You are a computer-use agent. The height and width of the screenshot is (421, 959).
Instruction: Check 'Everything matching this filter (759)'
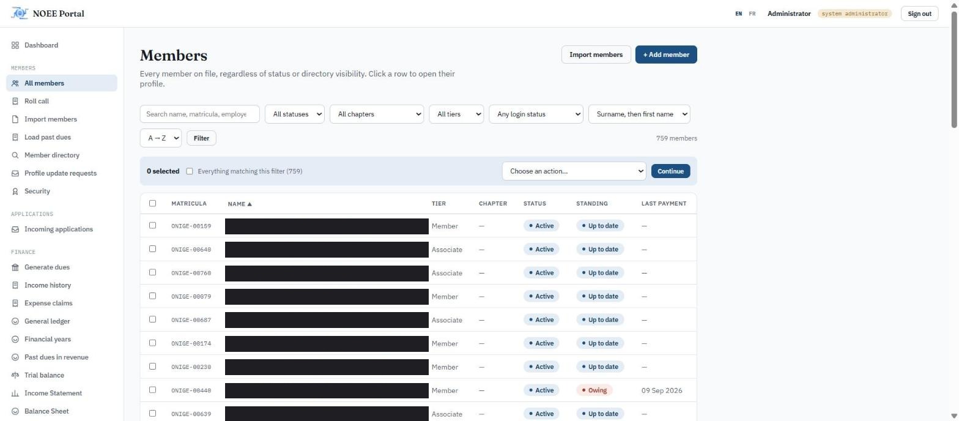190,171
